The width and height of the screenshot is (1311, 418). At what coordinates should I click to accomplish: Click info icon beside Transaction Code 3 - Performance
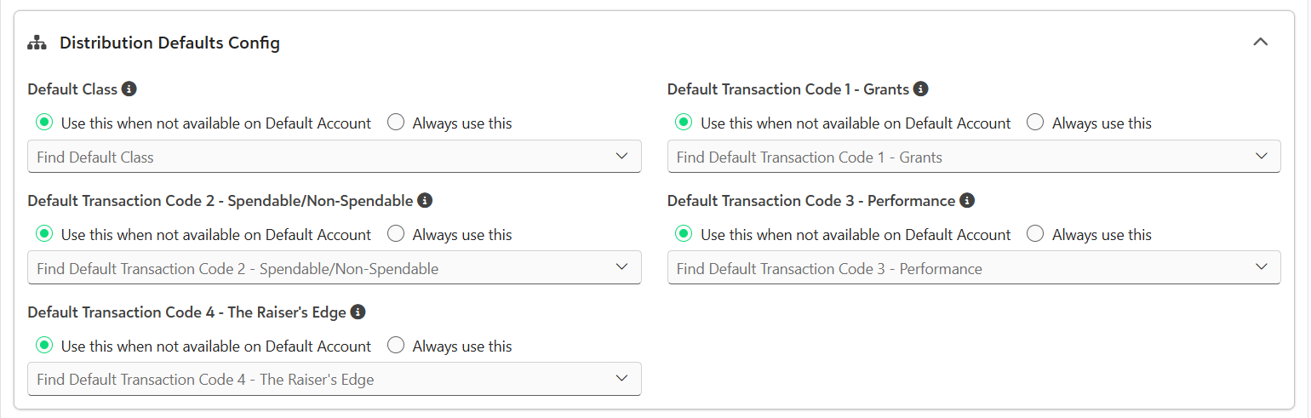coord(967,201)
